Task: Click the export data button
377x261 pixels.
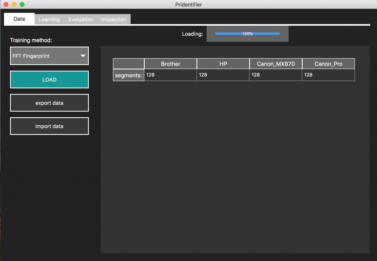Action: 49,103
